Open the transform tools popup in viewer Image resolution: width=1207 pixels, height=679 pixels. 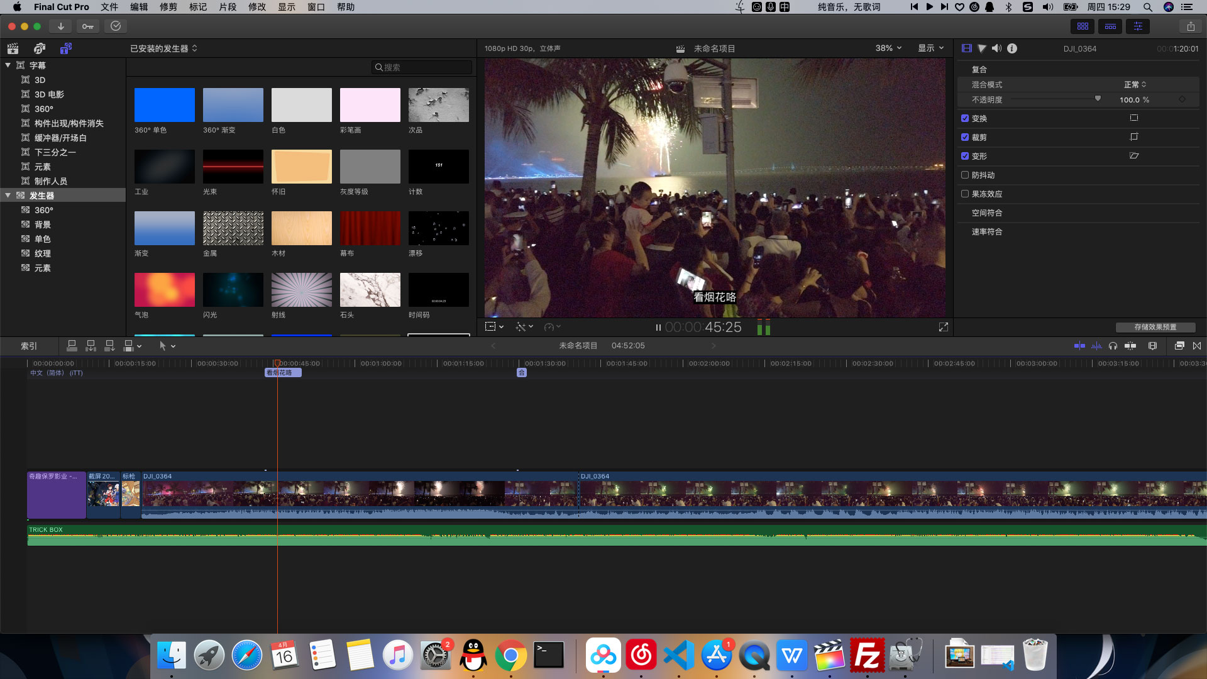524,327
